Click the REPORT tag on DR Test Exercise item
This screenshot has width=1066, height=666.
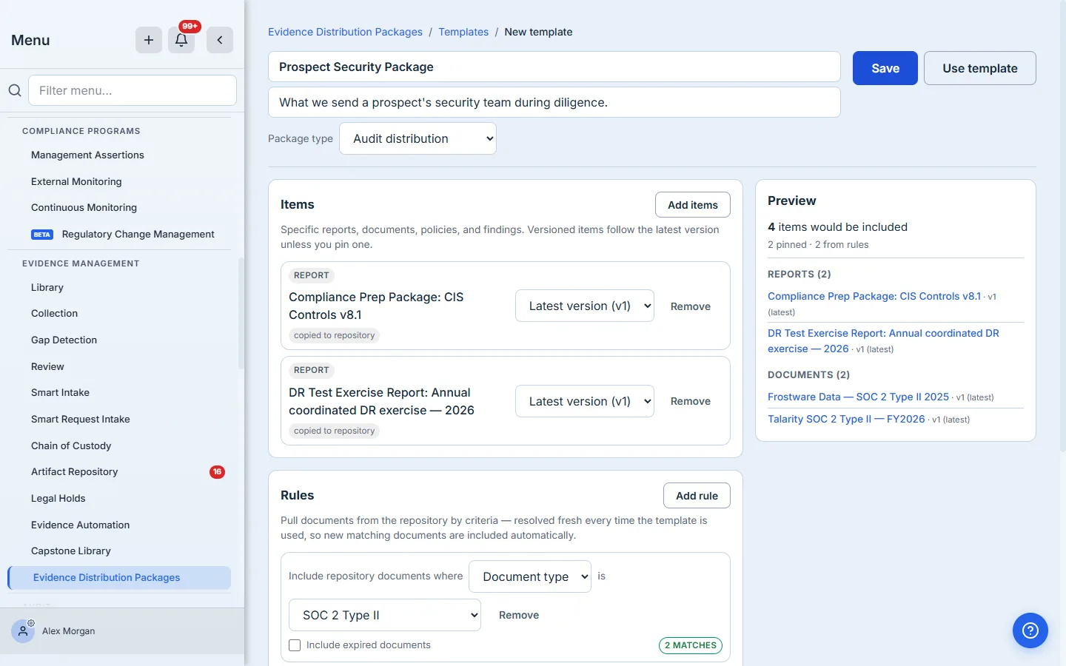click(x=312, y=370)
